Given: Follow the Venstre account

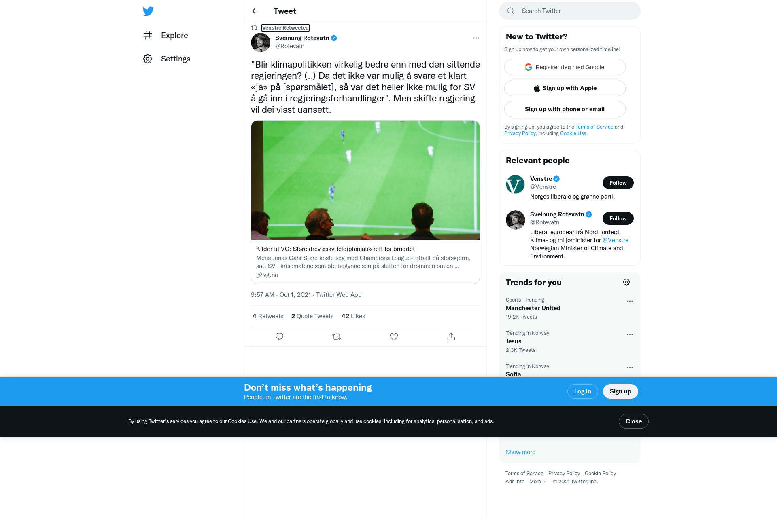Looking at the screenshot, I should [x=618, y=183].
